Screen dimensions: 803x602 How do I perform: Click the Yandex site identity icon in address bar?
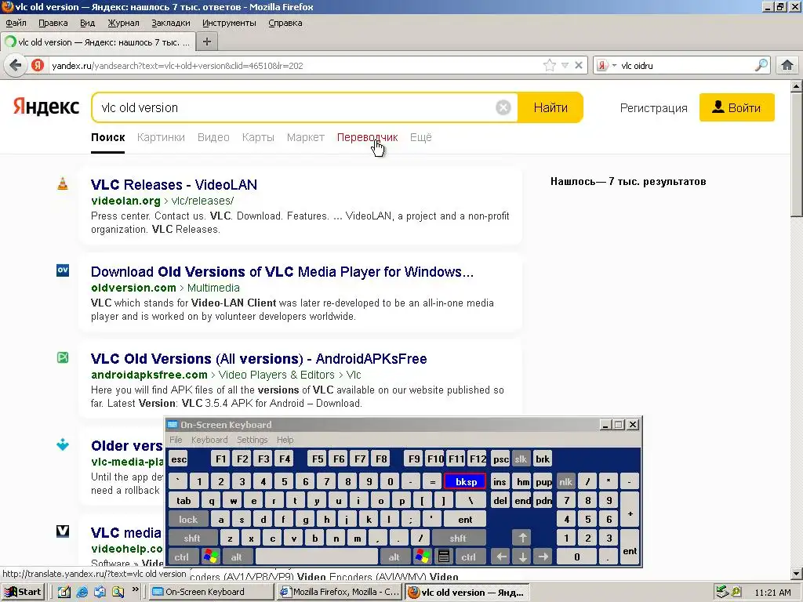[38, 66]
